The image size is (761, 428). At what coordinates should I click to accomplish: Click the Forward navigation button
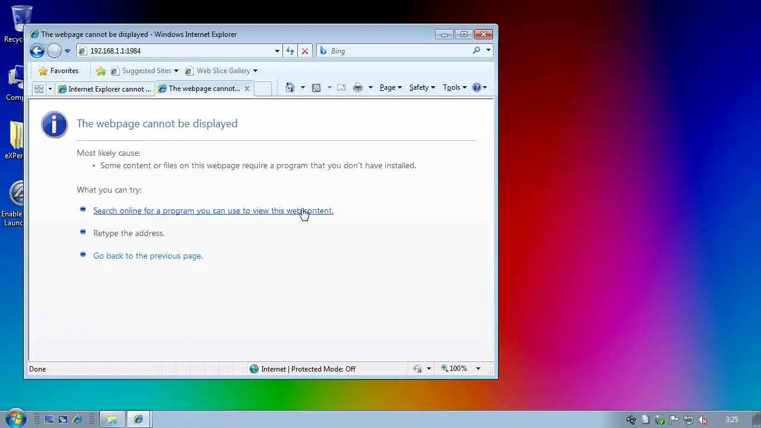(54, 51)
